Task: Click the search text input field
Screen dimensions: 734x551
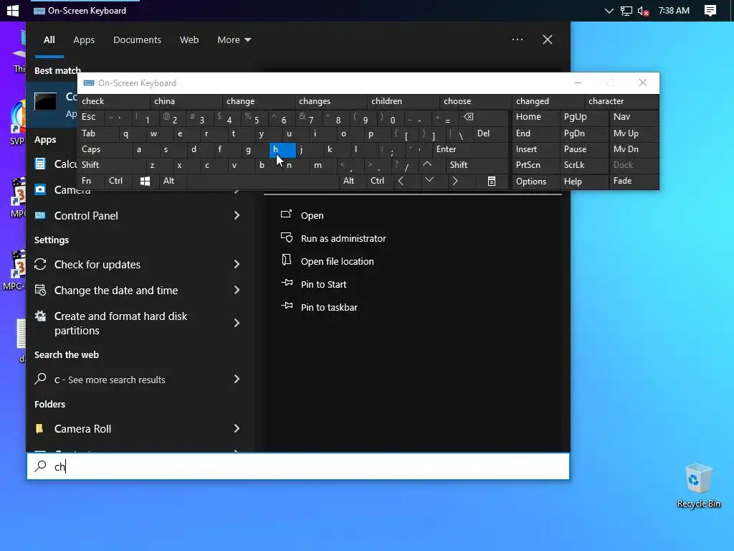Action: [298, 466]
